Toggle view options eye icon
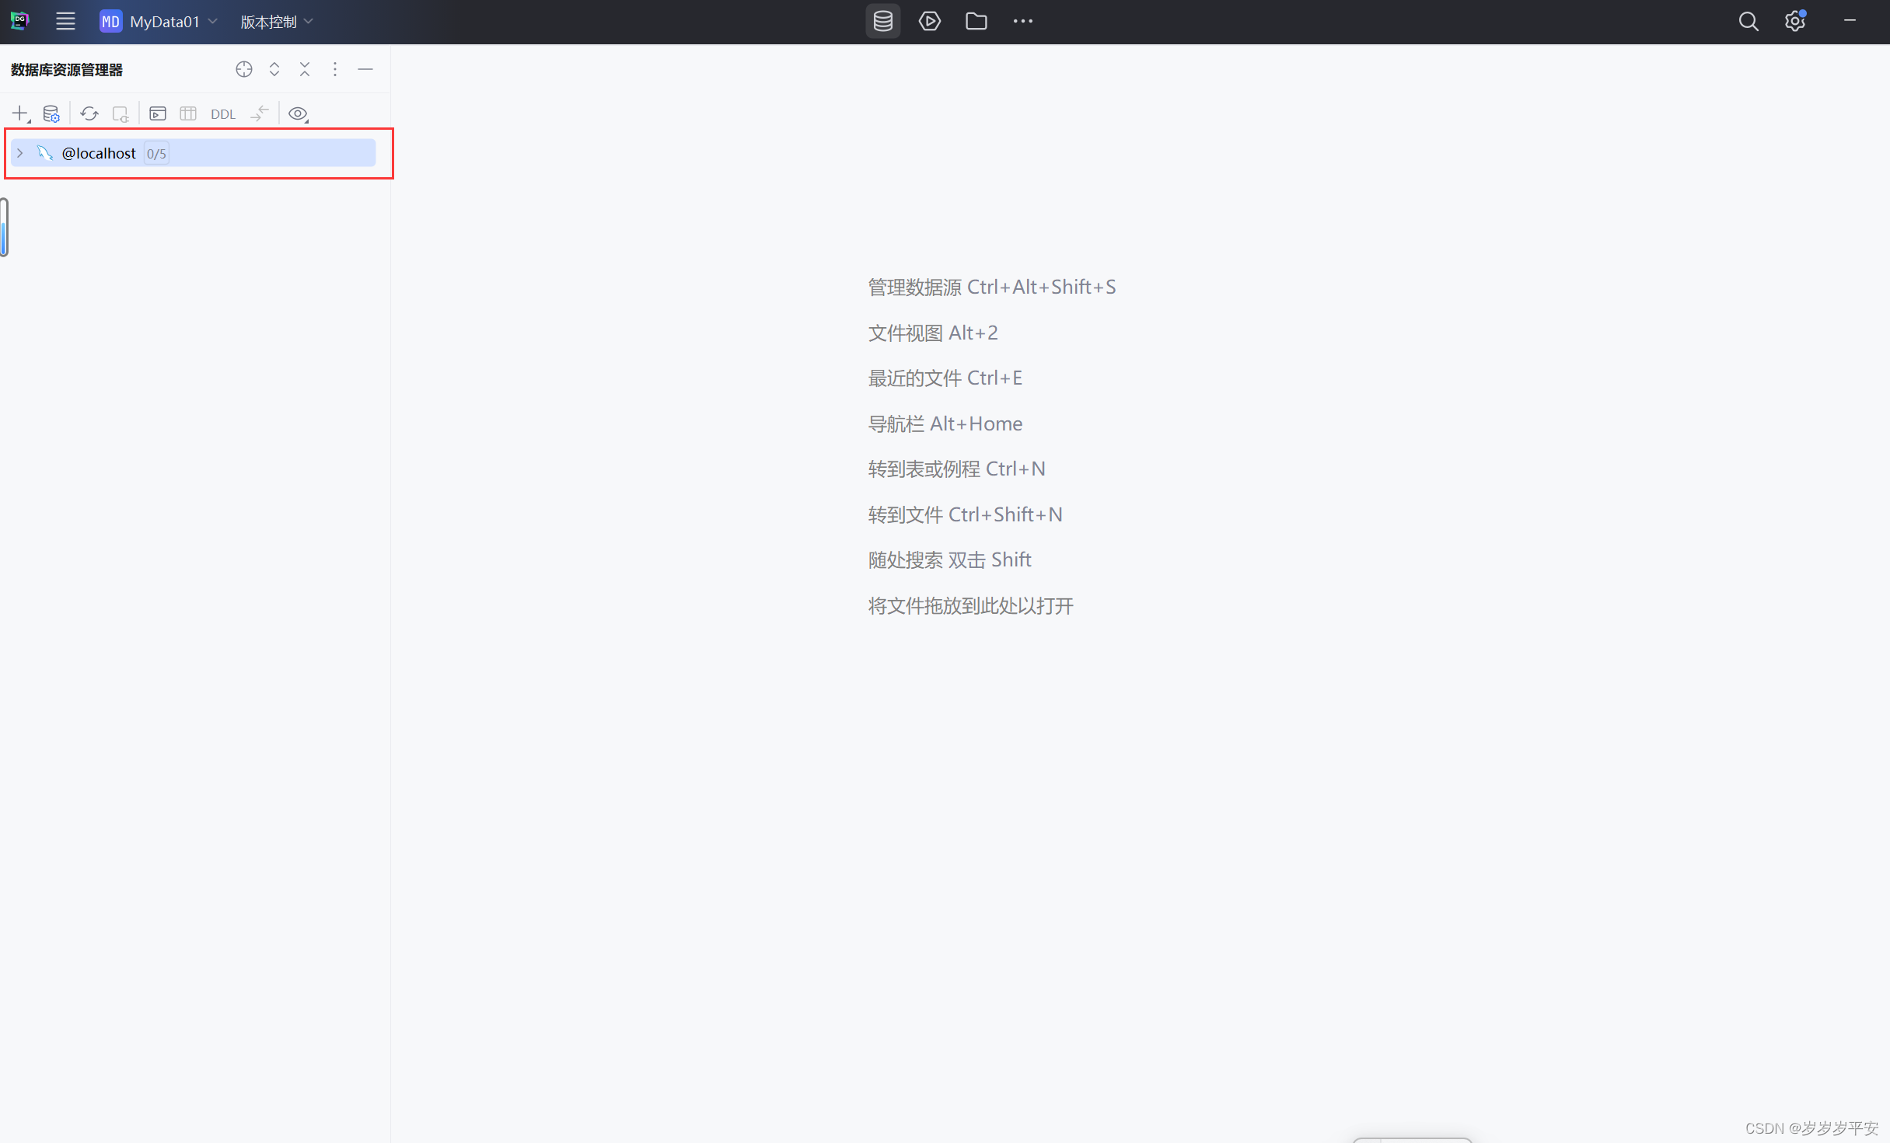 298,113
